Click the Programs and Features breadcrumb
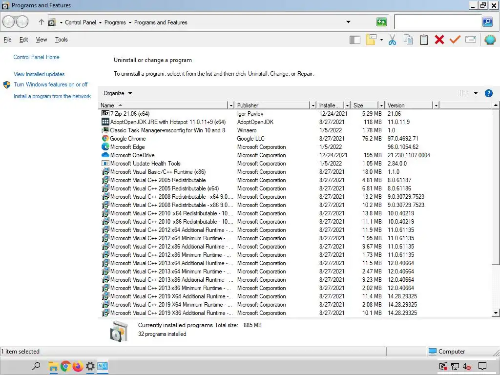This screenshot has height=375, width=500. 161,22
